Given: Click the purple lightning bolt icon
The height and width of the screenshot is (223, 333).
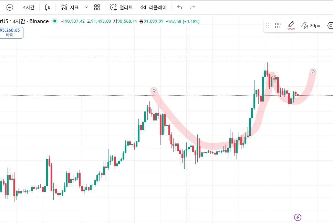Looking at the screenshot, I should click(298, 217).
